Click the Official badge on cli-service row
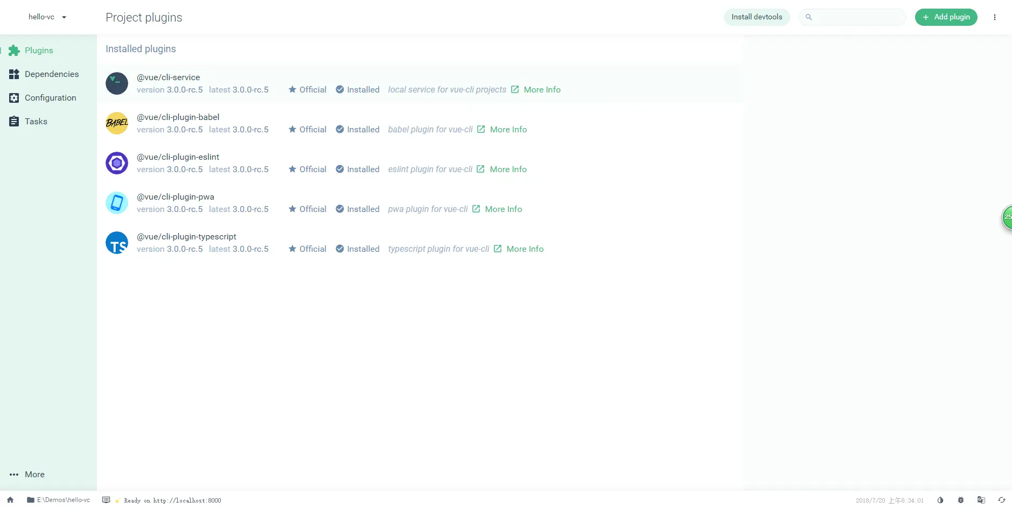Viewport: 1012px width, 509px height. coord(308,90)
